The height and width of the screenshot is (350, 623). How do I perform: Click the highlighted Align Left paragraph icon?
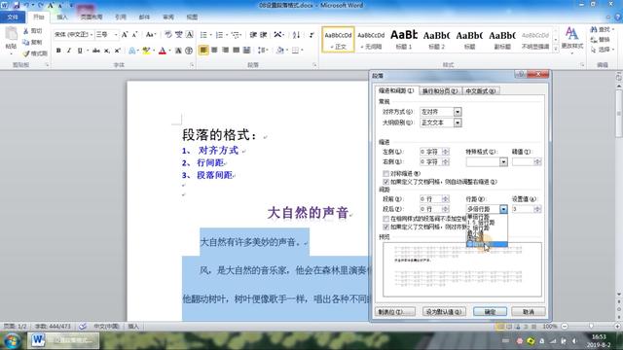click(x=203, y=50)
